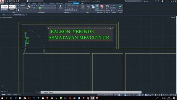This screenshot has height=100, width=177.
Task: Insert a Field
Action: click(x=93, y=7)
